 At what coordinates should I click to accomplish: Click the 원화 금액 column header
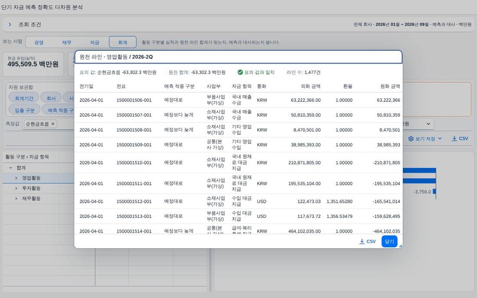click(x=390, y=86)
